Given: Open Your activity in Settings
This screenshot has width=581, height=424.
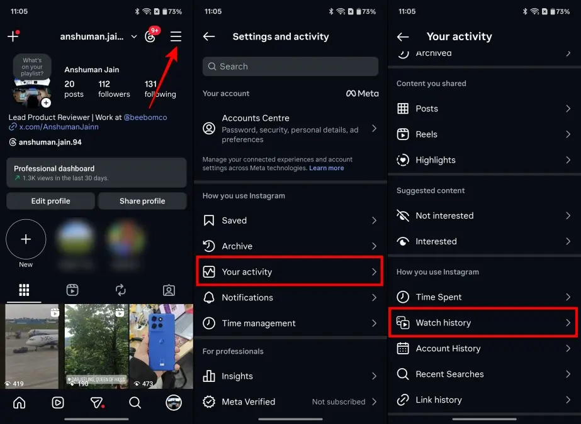Looking at the screenshot, I should pyautogui.click(x=290, y=271).
